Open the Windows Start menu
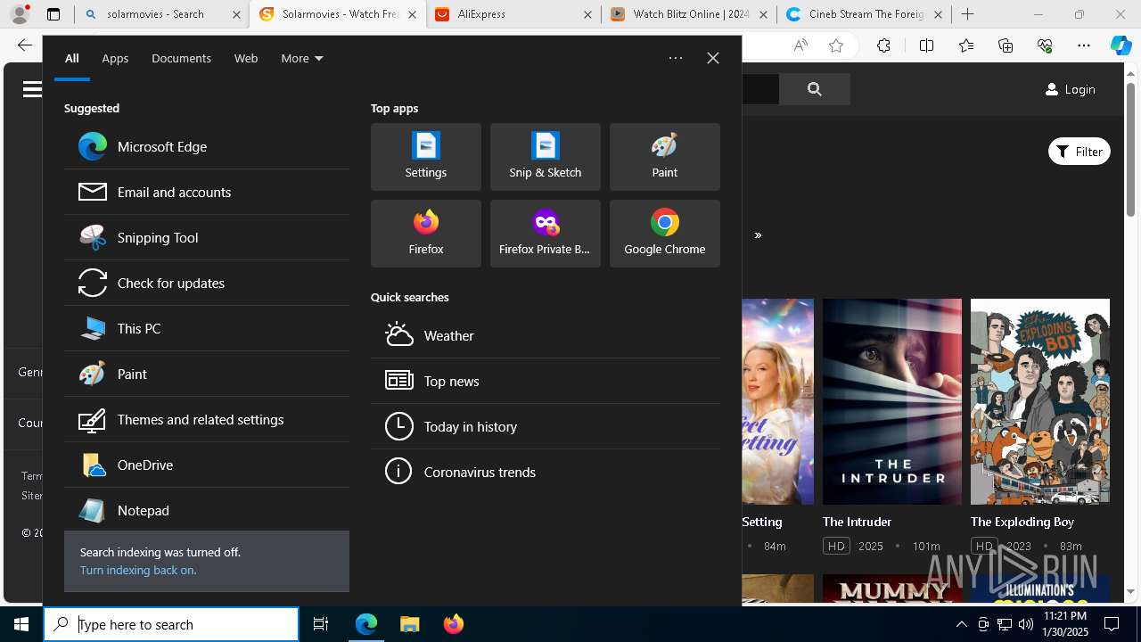 click(21, 624)
